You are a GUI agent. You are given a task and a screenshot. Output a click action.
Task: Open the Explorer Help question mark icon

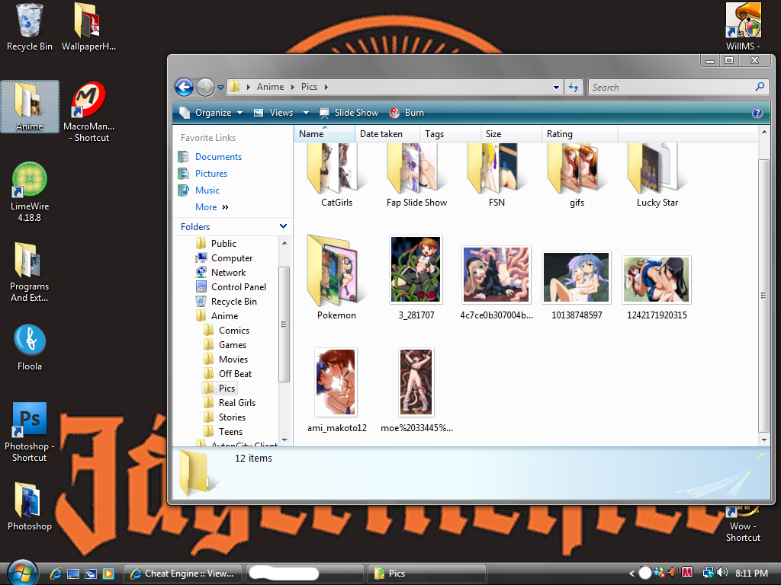(x=757, y=113)
